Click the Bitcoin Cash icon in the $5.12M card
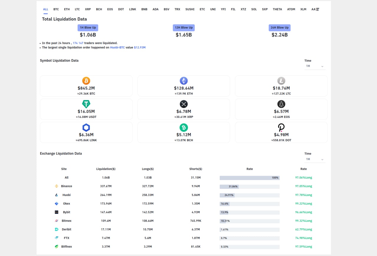Viewport: 377px width, 256px height. (x=184, y=127)
